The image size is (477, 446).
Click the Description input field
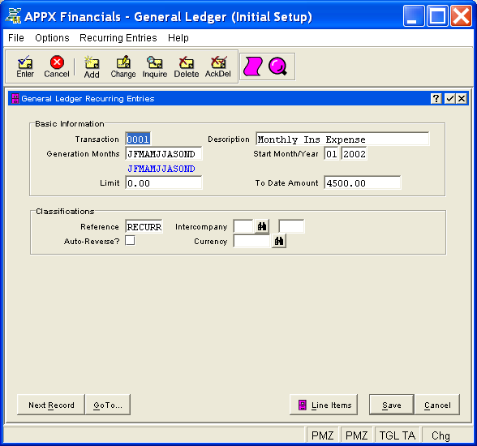(342, 139)
